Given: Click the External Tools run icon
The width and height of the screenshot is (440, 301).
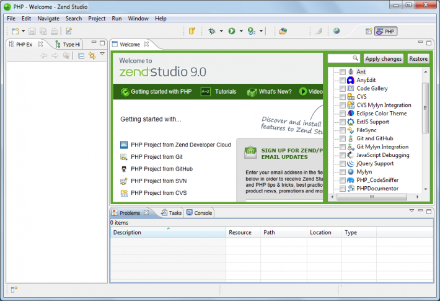Looking at the screenshot, I should pyautogui.click(x=251, y=31).
